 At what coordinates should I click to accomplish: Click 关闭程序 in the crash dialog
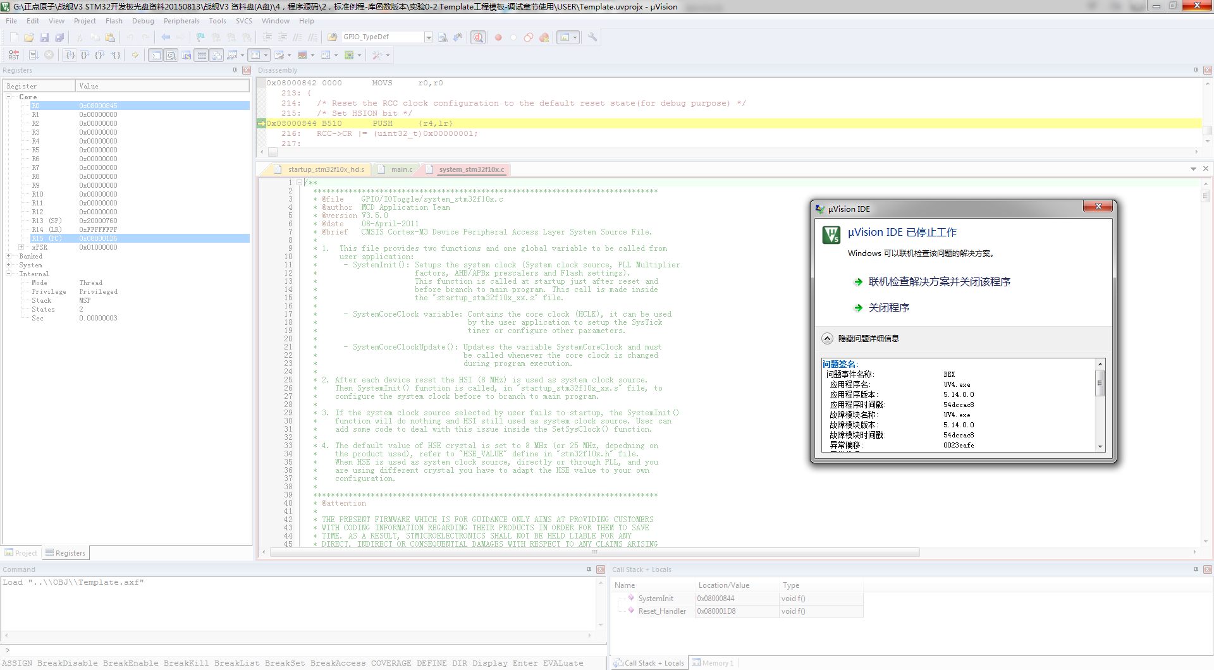tap(888, 308)
